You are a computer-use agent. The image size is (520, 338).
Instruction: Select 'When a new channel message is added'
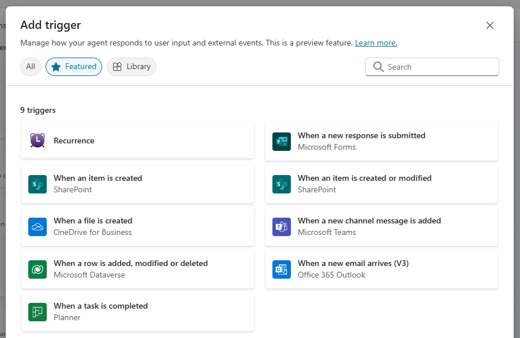point(369,221)
